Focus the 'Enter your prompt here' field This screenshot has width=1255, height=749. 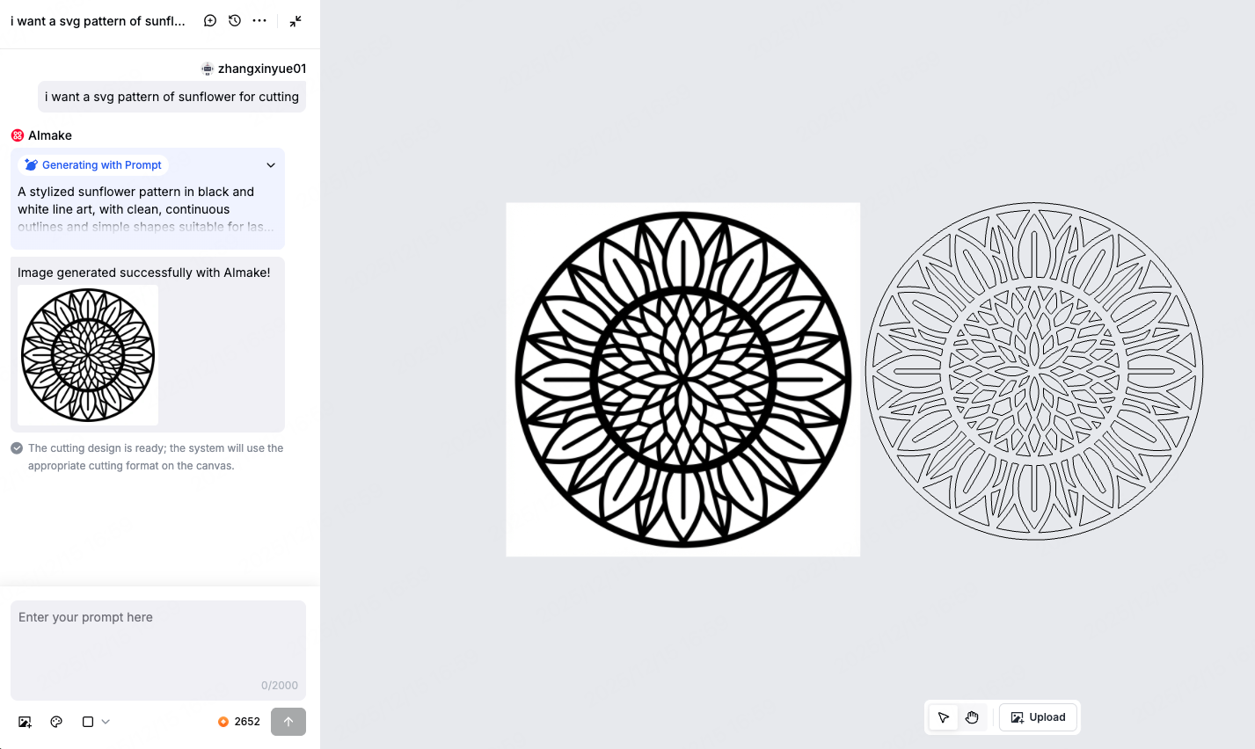pos(158,642)
